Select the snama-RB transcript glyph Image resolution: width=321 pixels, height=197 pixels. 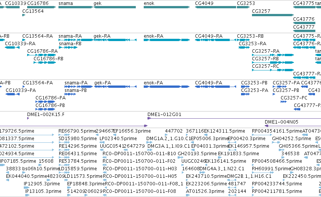click(68, 47)
